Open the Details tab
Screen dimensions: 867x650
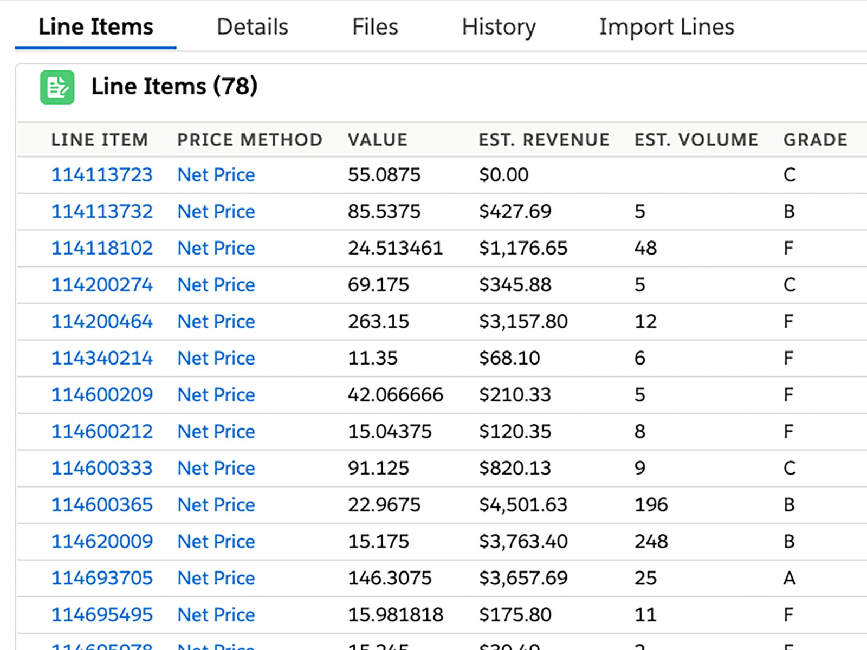(253, 27)
